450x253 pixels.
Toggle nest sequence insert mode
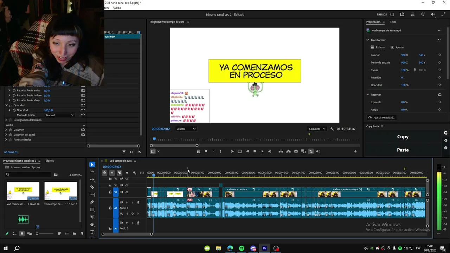(x=104, y=173)
